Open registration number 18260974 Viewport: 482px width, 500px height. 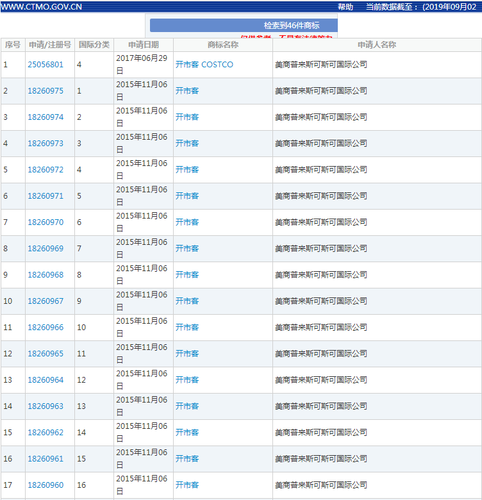(x=46, y=117)
